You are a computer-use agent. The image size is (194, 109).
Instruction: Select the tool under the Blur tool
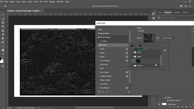click(3, 42)
